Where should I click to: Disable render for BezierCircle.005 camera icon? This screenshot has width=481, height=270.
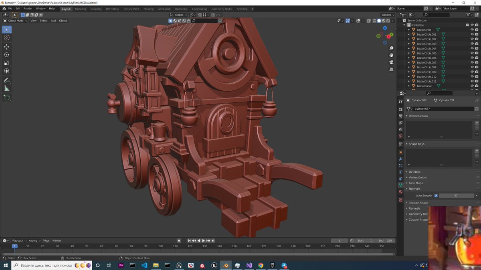click(x=477, y=53)
